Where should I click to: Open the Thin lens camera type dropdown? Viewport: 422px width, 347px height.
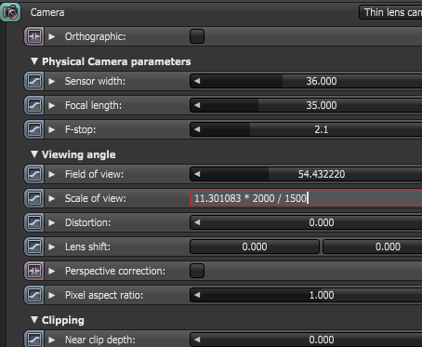[x=390, y=12]
